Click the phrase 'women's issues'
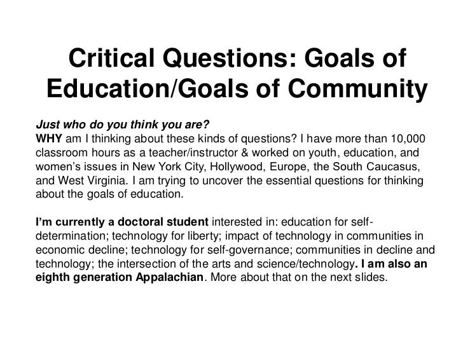 (76, 167)
